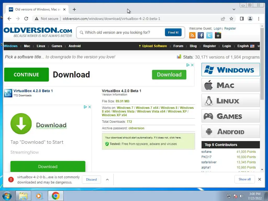
Task: Open Forum in the navigation bar
Action: point(178,46)
